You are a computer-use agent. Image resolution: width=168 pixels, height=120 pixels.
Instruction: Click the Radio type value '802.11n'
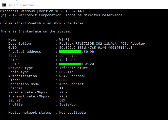[x=66, y=72]
